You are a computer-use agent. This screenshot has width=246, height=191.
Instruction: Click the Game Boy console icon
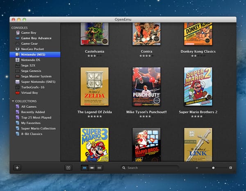[17, 33]
